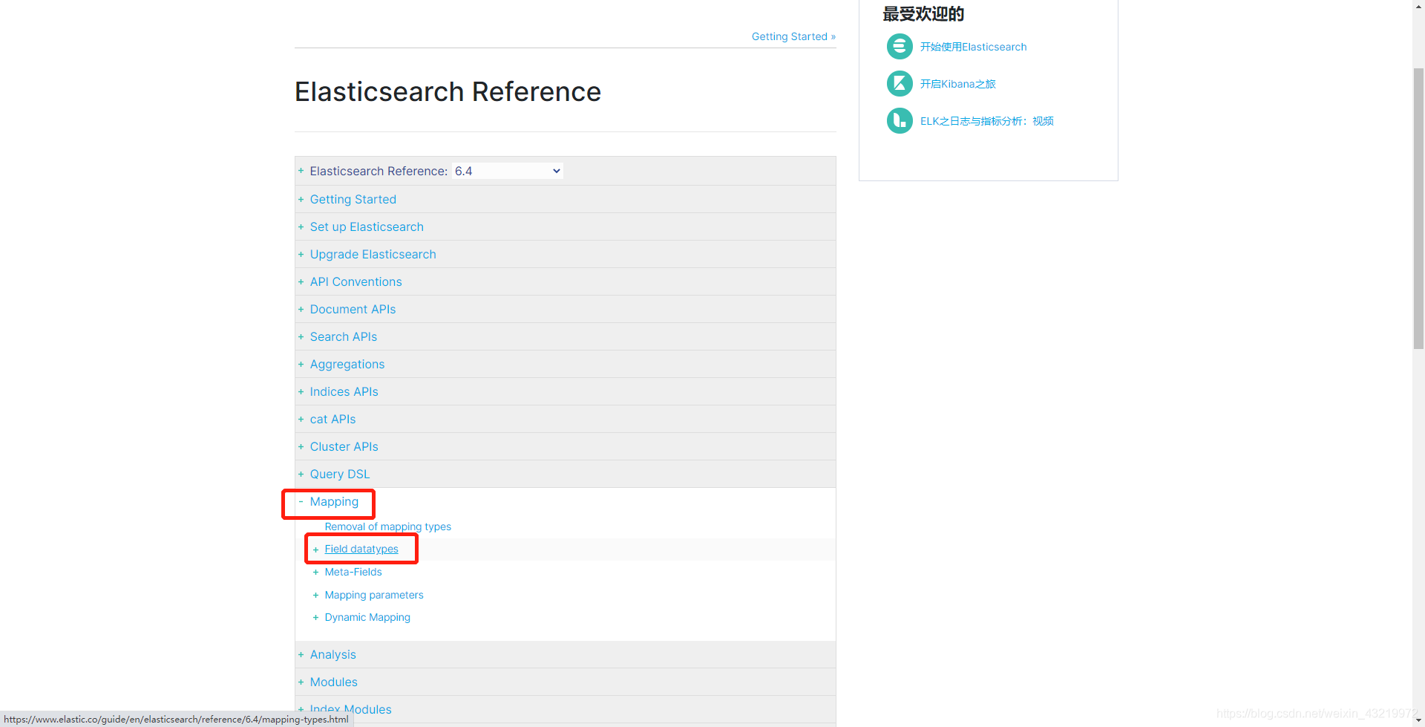This screenshot has width=1425, height=727.
Task: Open the Meta-Fields link
Action: tap(353, 572)
